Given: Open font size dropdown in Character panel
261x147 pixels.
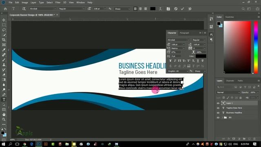Looking at the screenshot, I should click(x=184, y=45).
